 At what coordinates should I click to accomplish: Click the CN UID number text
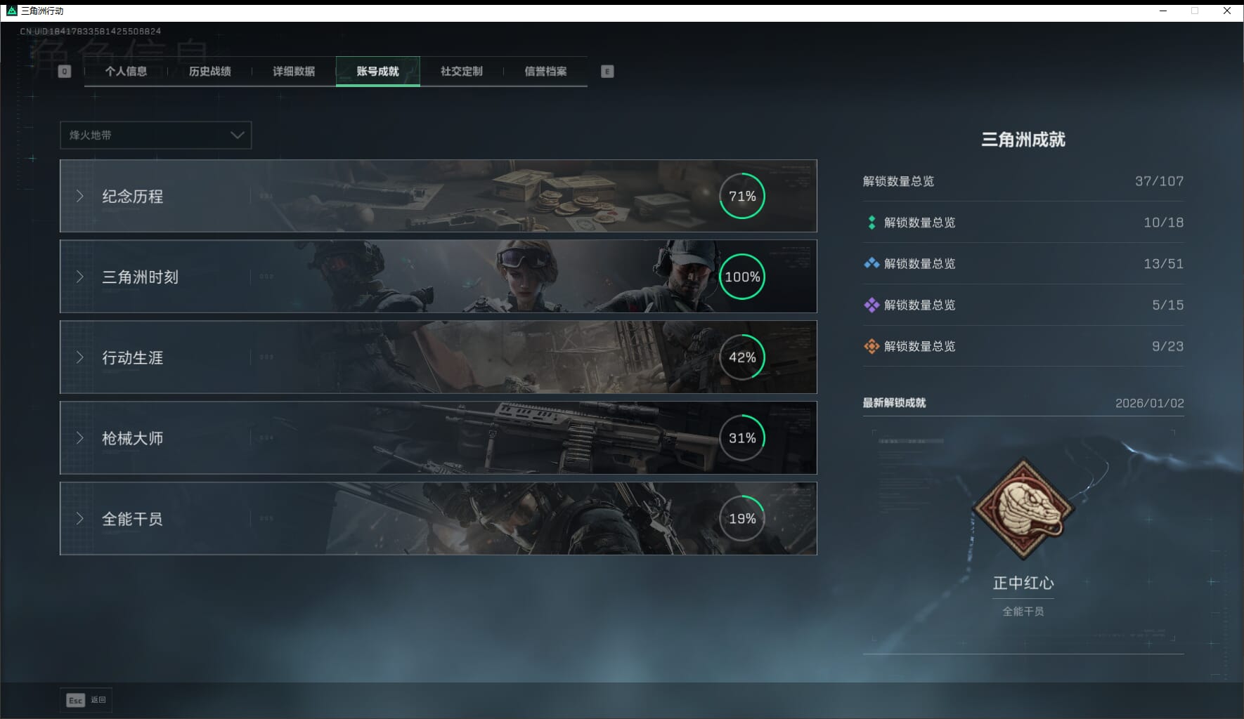91,31
